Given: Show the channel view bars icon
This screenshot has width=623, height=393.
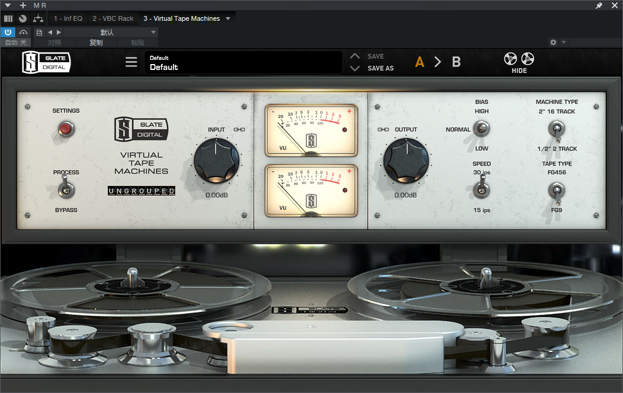Looking at the screenshot, I should tap(8, 18).
